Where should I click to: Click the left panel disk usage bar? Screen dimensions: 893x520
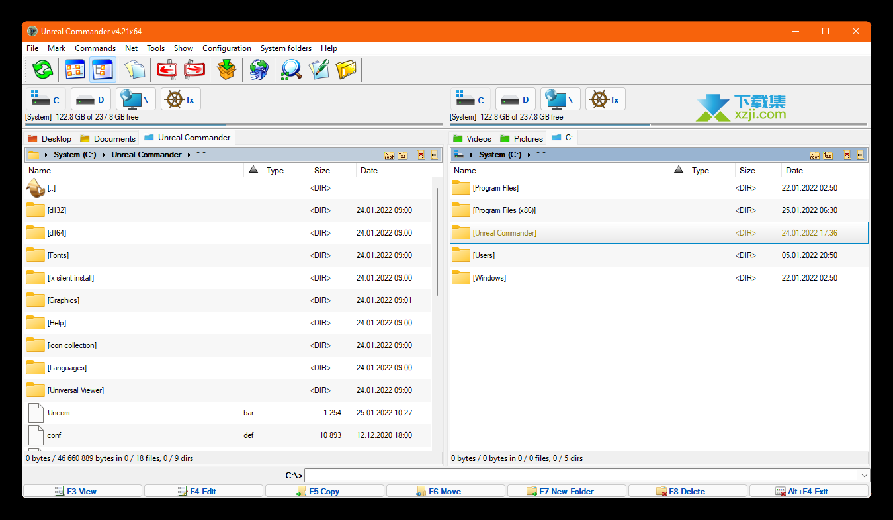(234, 124)
